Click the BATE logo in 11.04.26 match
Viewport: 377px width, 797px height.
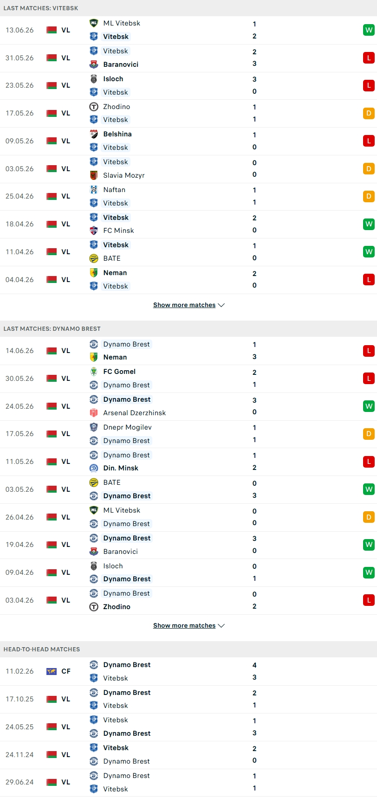pyautogui.click(x=94, y=258)
